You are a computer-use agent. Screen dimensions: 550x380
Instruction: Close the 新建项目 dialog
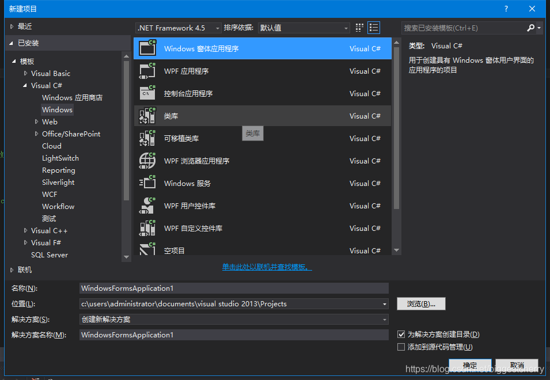click(532, 9)
